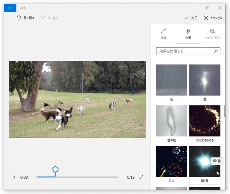Select the 効果 tab
Image resolution: width=230 pixels, height=194 pixels.
coord(188,34)
